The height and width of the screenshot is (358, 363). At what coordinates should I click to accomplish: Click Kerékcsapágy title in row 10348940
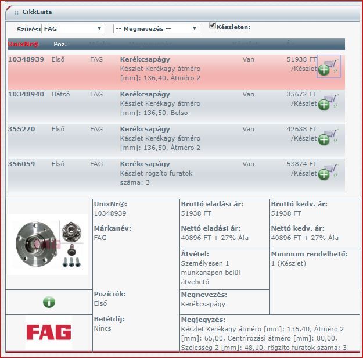145,94
